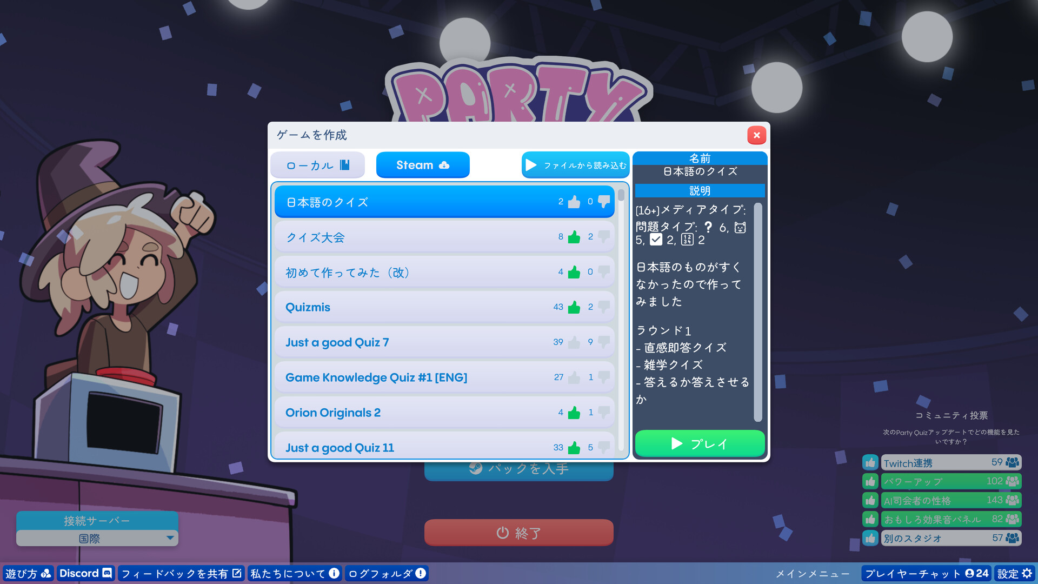
Task: Select Just a good Quiz 11
Action: coord(444,446)
